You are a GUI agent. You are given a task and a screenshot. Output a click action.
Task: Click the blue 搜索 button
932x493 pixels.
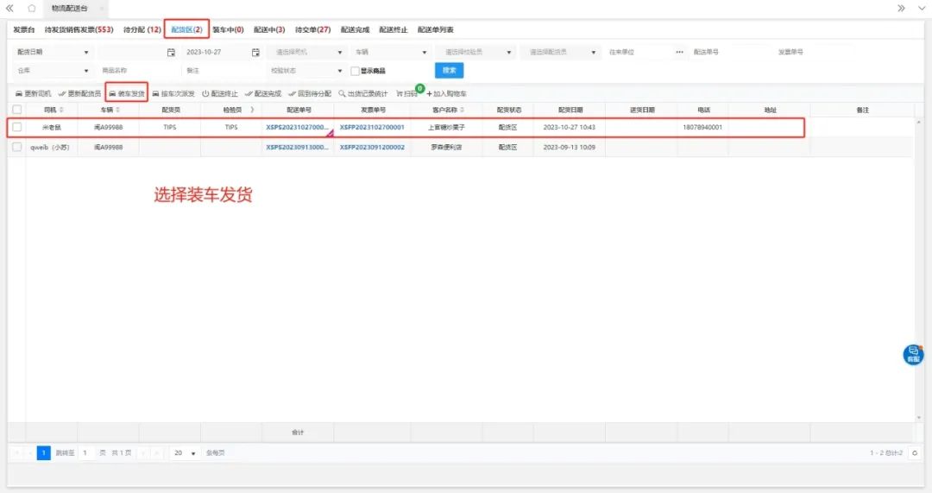tap(449, 70)
